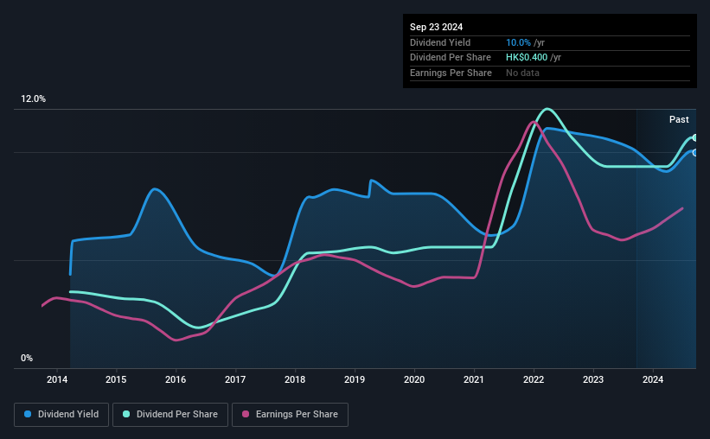Click the 10.0% Dividend Yield tooltip value
The width and height of the screenshot is (710, 439).
coord(518,42)
